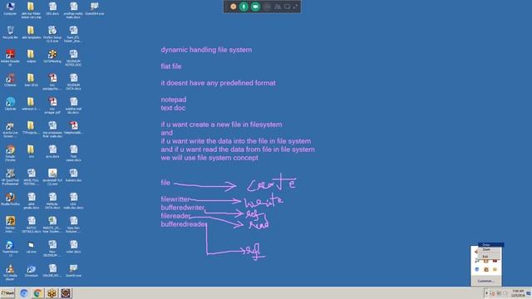The image size is (532, 299).
Task: Choose Draw from the tray context menu
Action: click(x=490, y=245)
